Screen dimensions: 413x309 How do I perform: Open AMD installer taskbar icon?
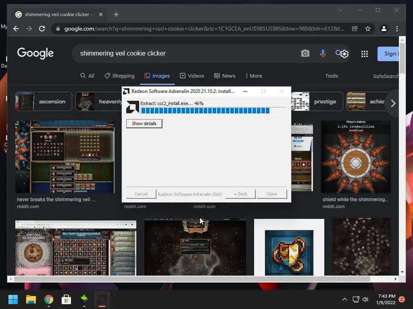(102, 299)
